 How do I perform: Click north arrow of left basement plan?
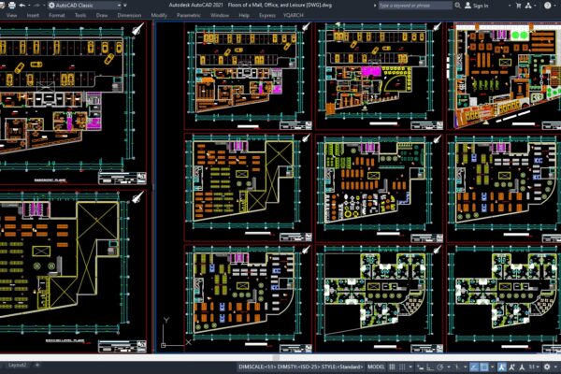pyautogui.click(x=138, y=29)
